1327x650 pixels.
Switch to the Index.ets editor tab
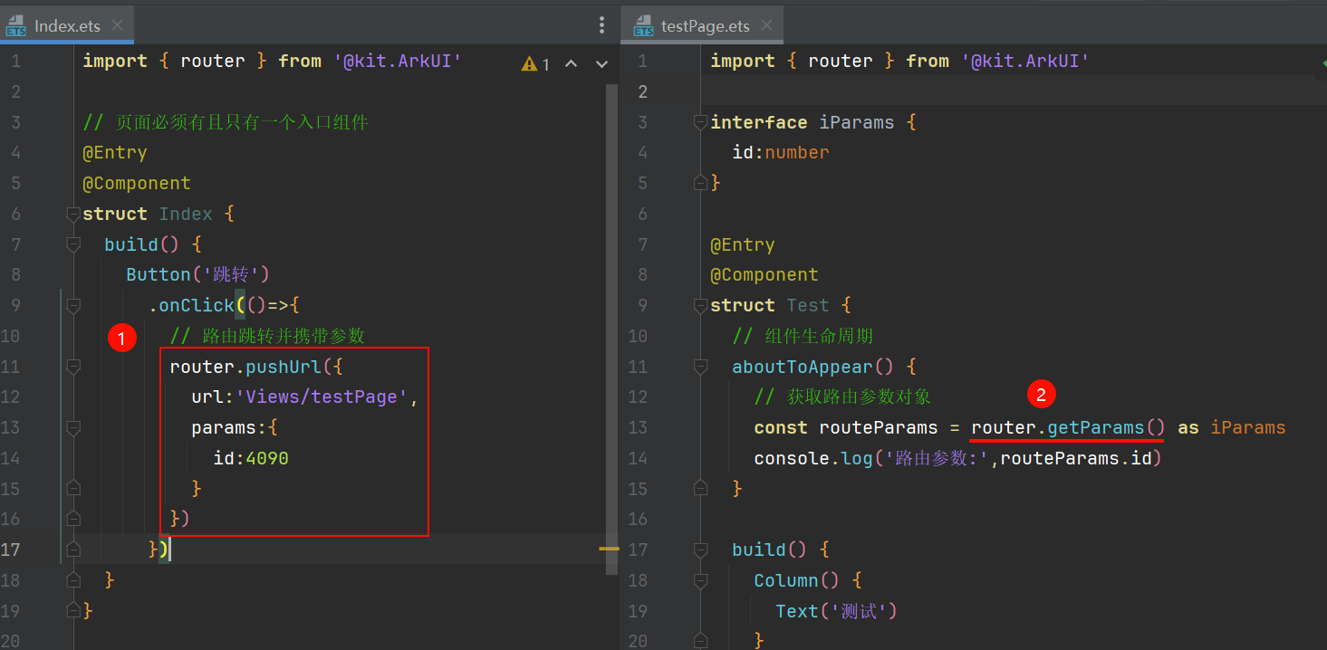pyautogui.click(x=66, y=25)
